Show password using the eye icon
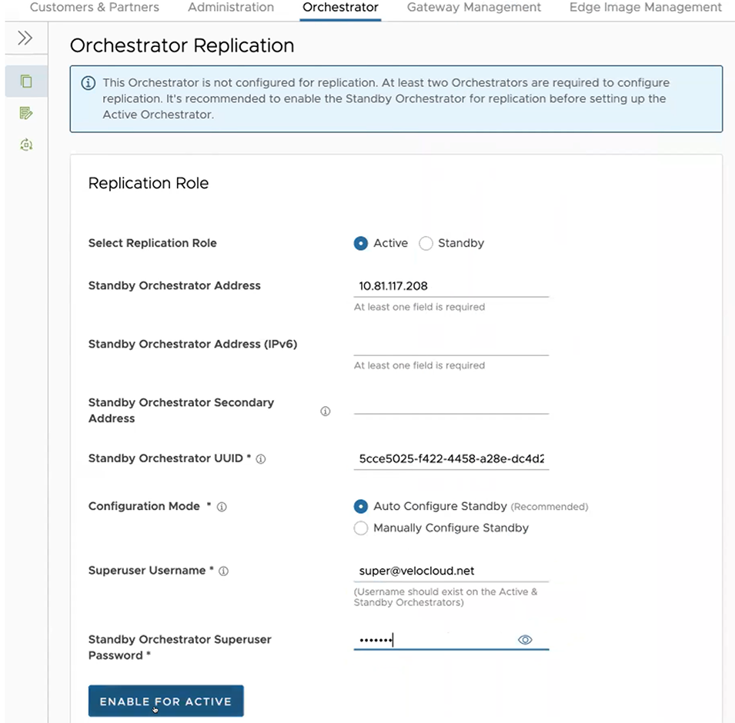Viewport: 735px width, 723px height. [525, 640]
